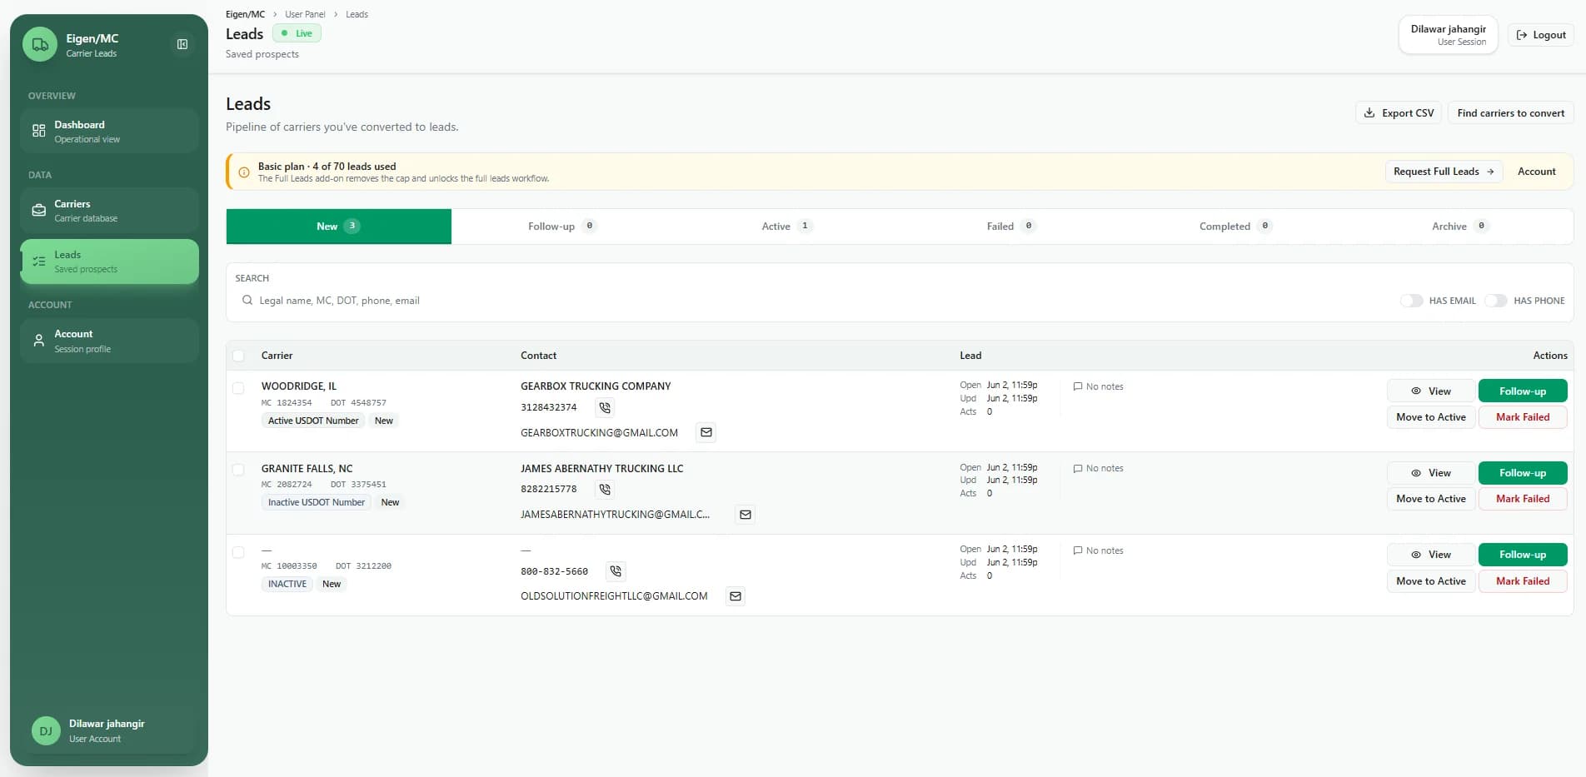Click User Panel in the breadcrumb

[x=305, y=14]
